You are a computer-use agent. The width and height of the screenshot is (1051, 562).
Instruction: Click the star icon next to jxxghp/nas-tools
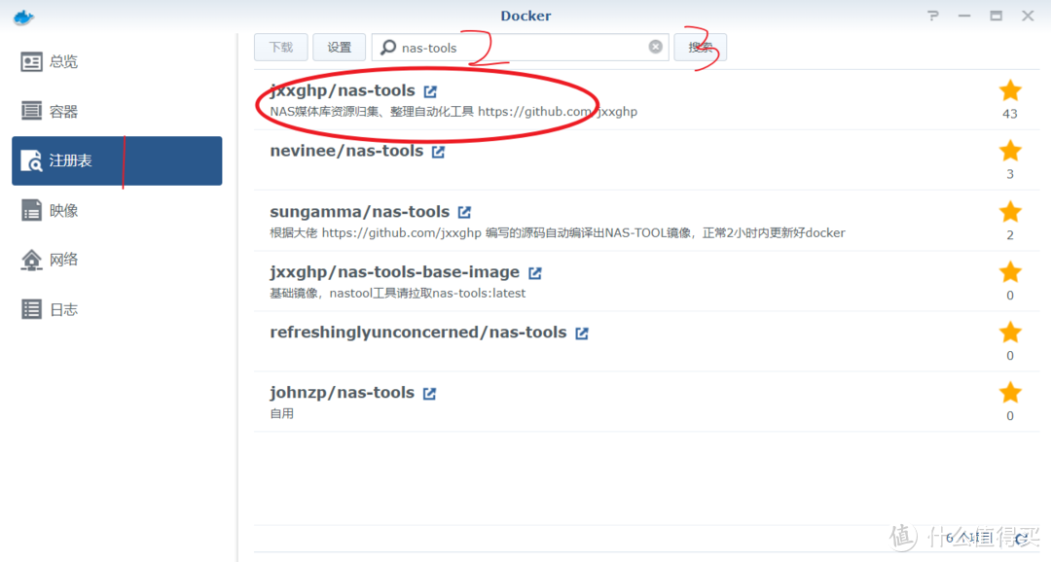(x=1010, y=89)
